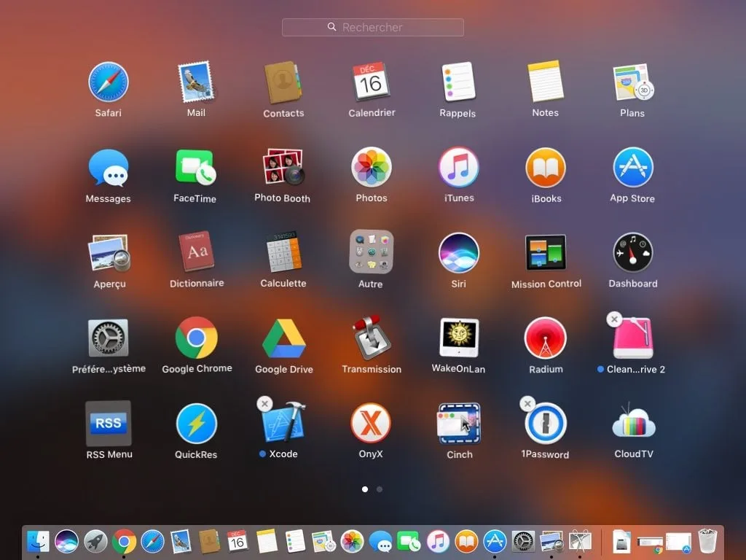Open System Preferences gear in the Dock
The image size is (746, 560).
point(523,542)
